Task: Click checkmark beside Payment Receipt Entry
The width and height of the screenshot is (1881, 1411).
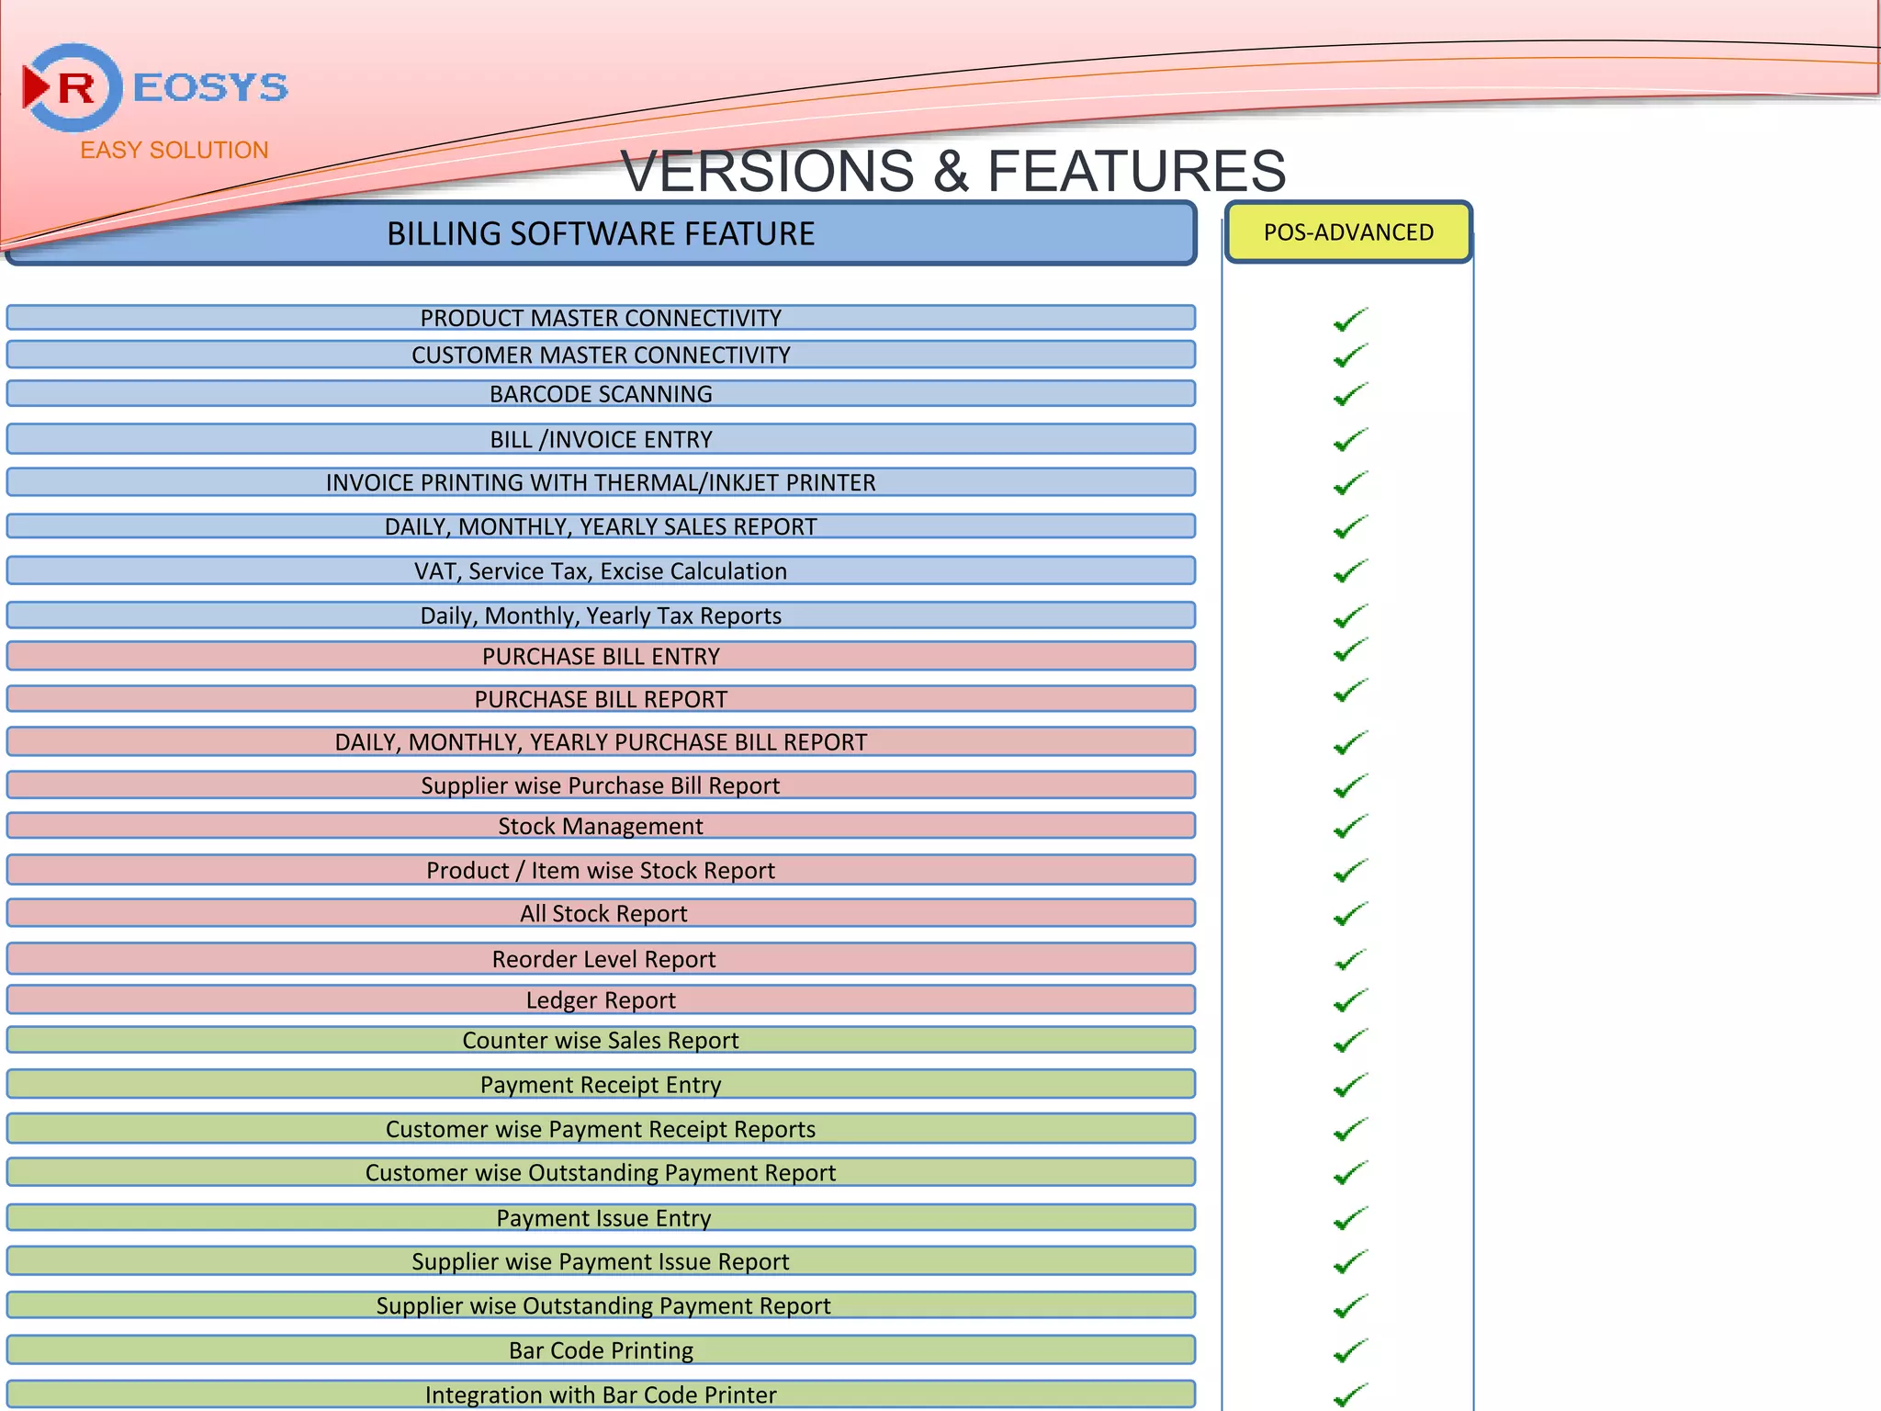Action: point(1349,1086)
